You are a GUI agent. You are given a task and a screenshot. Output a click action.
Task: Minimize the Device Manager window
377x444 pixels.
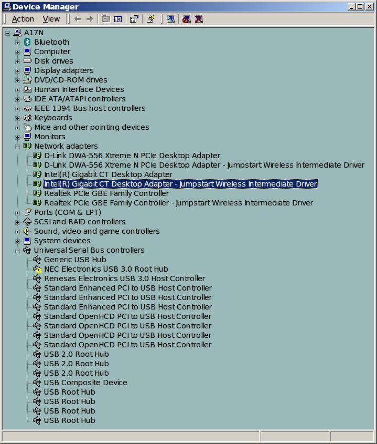[351, 6]
